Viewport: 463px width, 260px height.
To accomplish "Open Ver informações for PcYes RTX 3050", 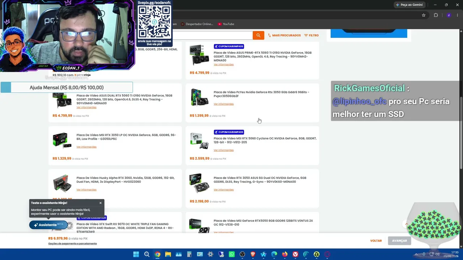I will [x=224, y=104].
